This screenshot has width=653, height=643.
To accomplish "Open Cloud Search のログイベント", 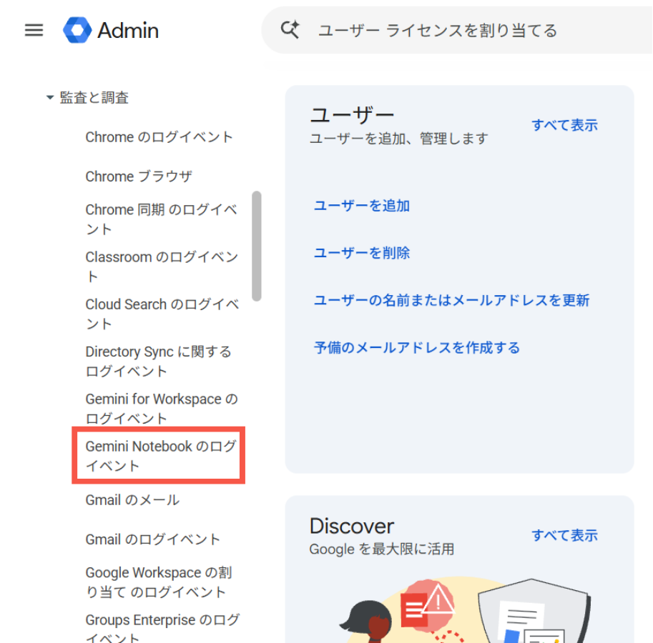I will pyautogui.click(x=162, y=314).
